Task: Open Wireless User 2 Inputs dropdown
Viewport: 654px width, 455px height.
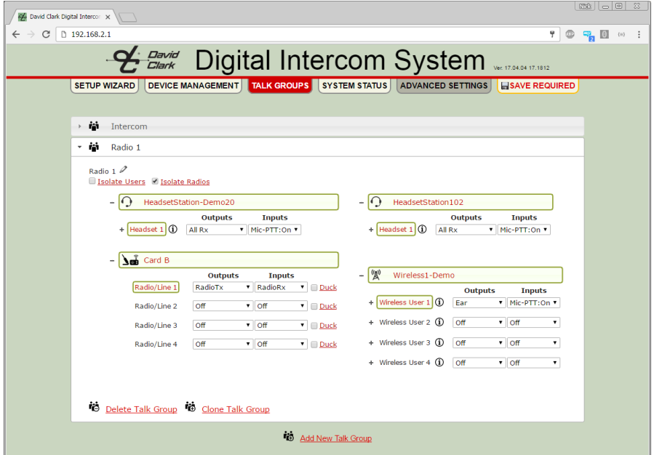Action: coord(533,323)
